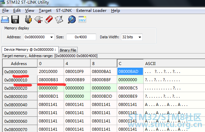Click the Address field showing 0x08000000

pos(39,37)
